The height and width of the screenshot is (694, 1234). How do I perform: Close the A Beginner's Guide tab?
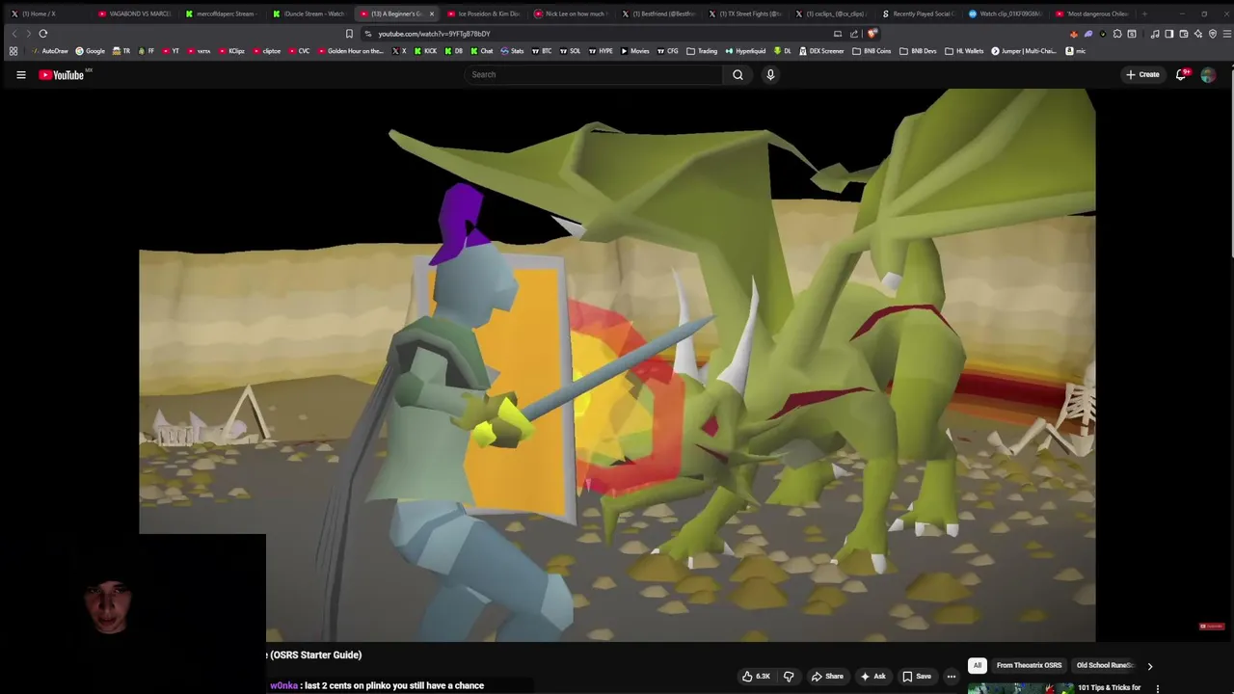[432, 13]
